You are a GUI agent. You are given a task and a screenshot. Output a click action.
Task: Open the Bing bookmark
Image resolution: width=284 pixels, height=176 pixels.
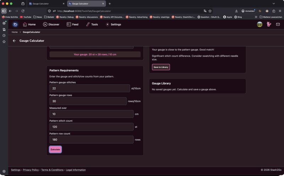coord(238,17)
